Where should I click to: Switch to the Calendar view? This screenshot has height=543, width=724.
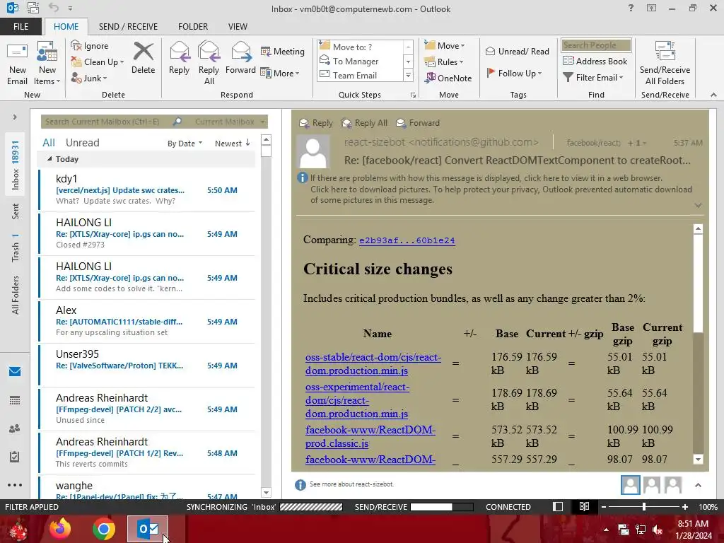click(x=15, y=400)
